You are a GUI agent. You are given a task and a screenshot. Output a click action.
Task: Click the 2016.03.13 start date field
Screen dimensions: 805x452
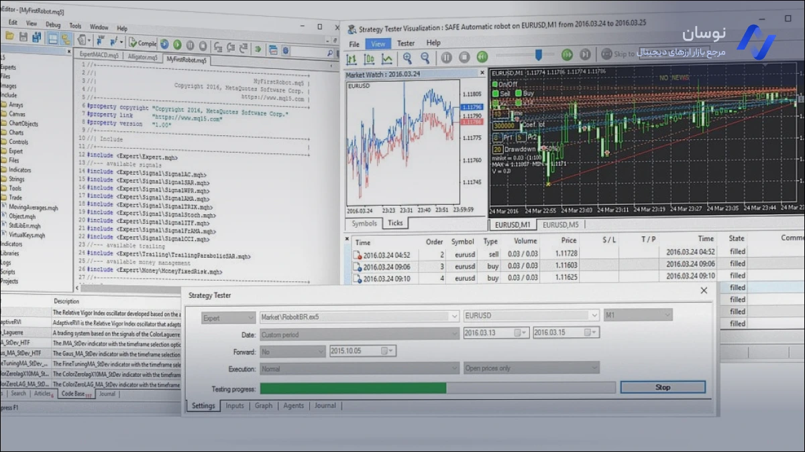tap(489, 333)
